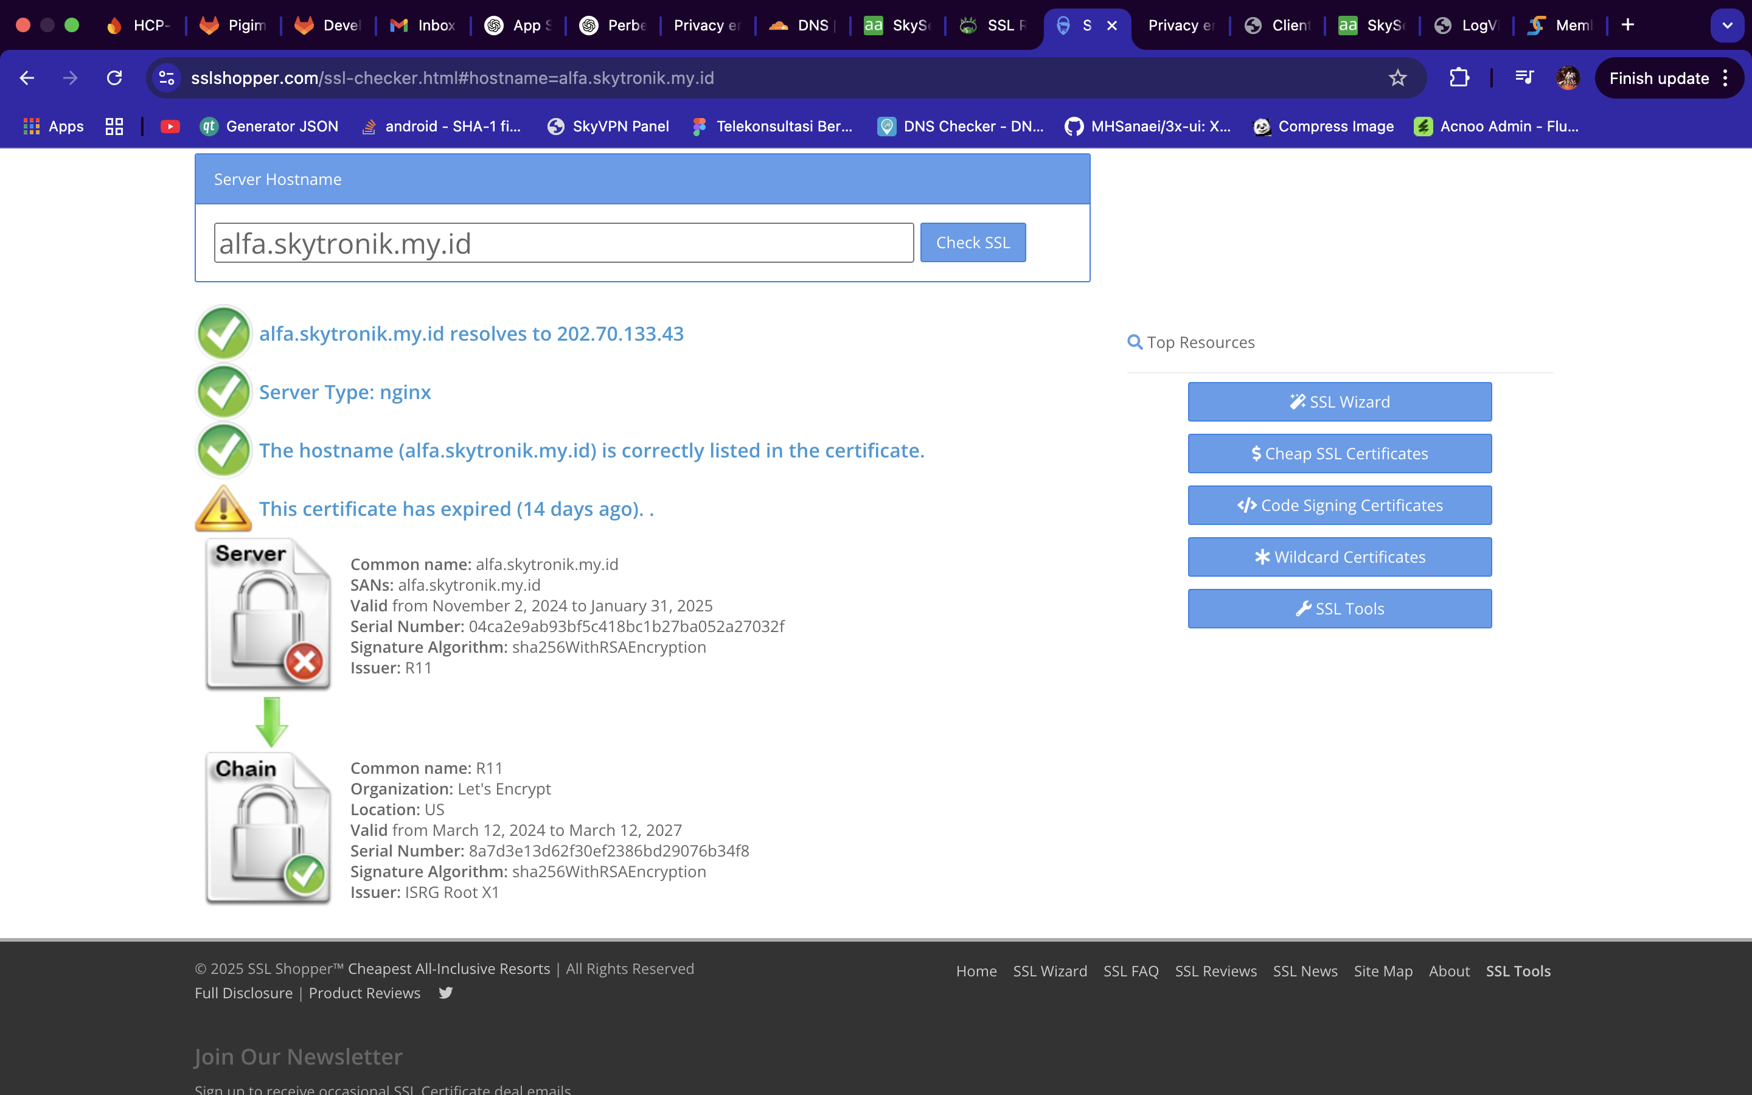Switch to the Pigim GitLab tab

[x=234, y=26]
